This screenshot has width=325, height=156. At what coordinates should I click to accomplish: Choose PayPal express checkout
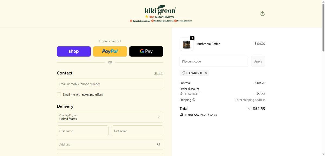(110, 51)
